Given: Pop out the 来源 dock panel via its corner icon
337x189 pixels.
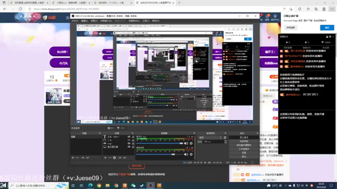Looking at the screenshot, I should [x=132, y=133].
